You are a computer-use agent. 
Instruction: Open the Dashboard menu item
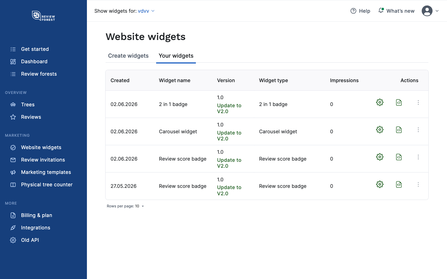[34, 62]
